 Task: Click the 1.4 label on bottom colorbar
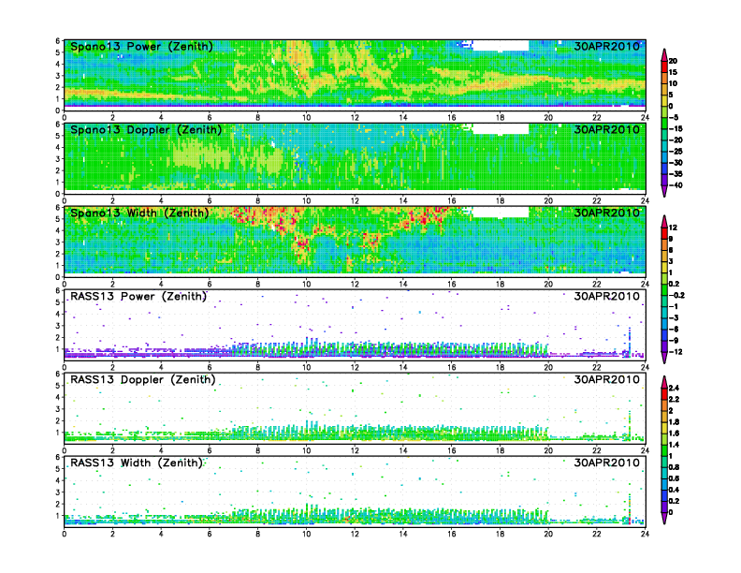tap(674, 445)
